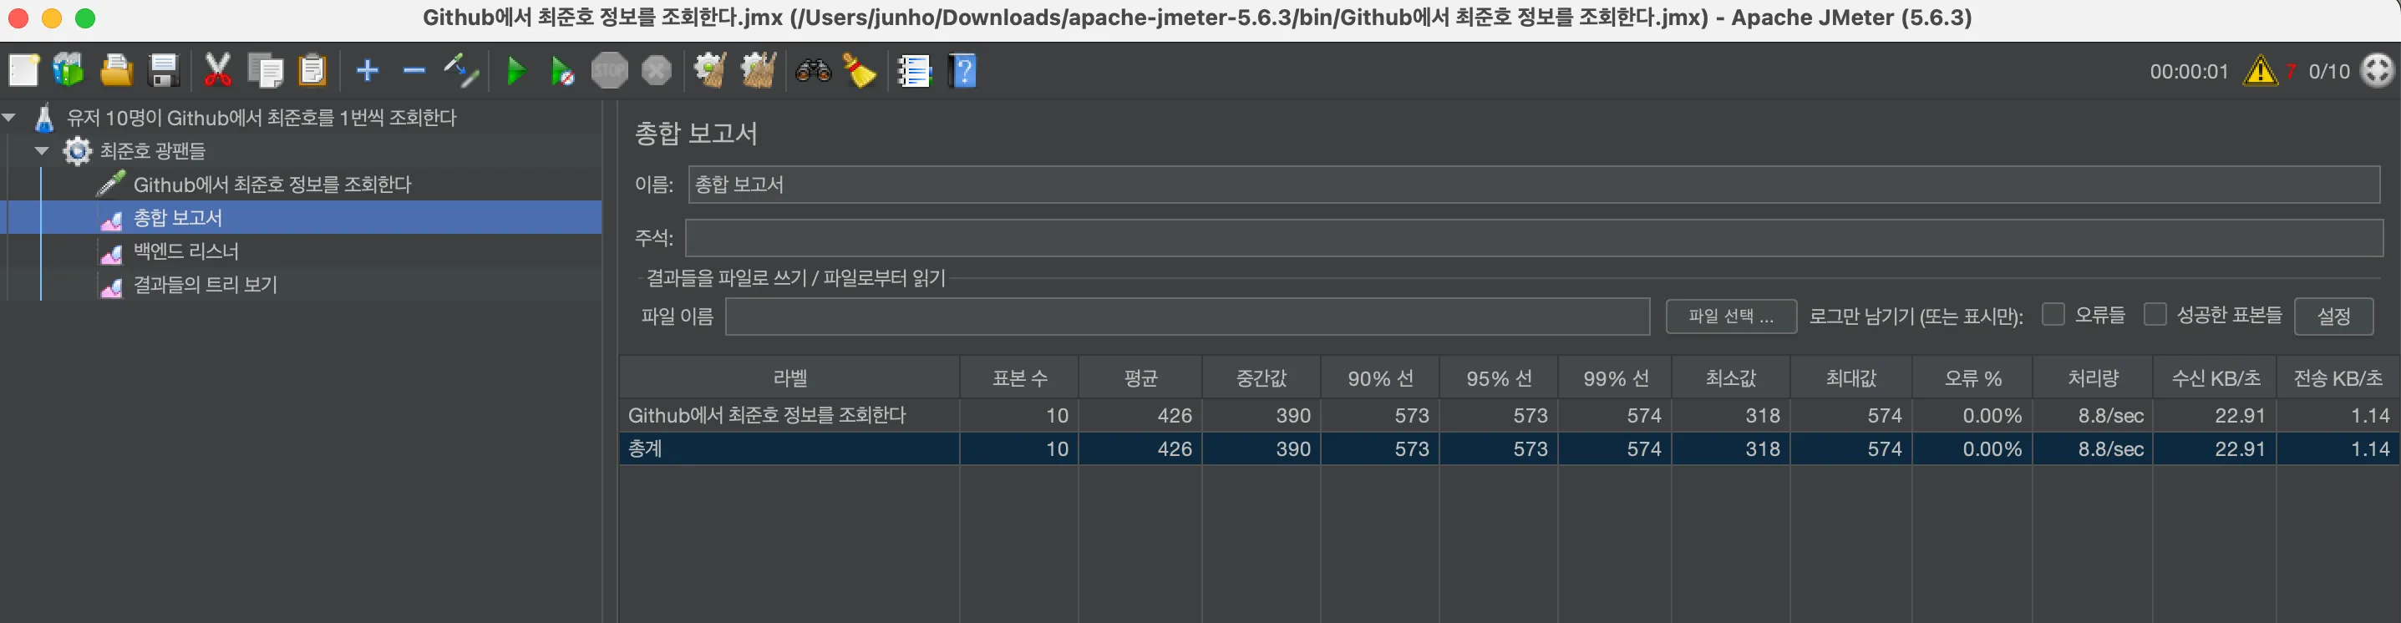Click the 파일 선택 ... button

click(x=1730, y=317)
